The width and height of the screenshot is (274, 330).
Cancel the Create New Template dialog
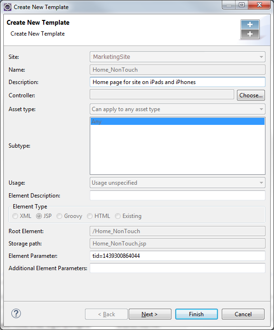point(243,314)
